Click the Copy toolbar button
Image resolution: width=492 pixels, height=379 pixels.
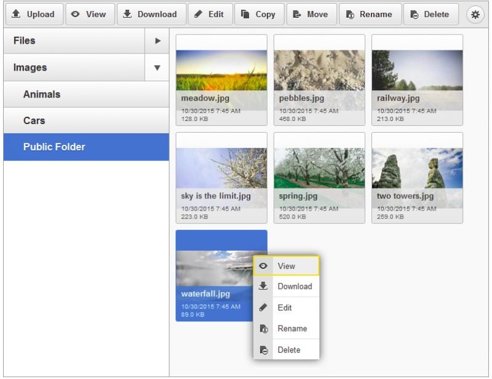point(260,14)
